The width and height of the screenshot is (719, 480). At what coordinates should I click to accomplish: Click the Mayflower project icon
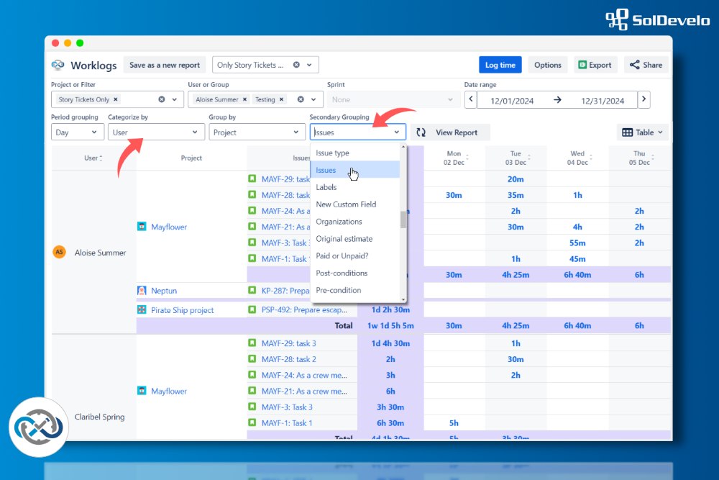coord(141,227)
